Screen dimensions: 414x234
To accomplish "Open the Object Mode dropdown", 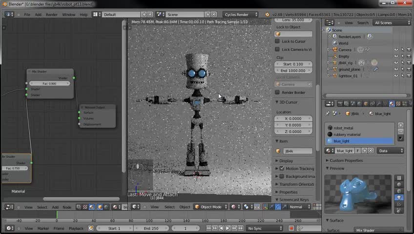I will coord(211,207).
